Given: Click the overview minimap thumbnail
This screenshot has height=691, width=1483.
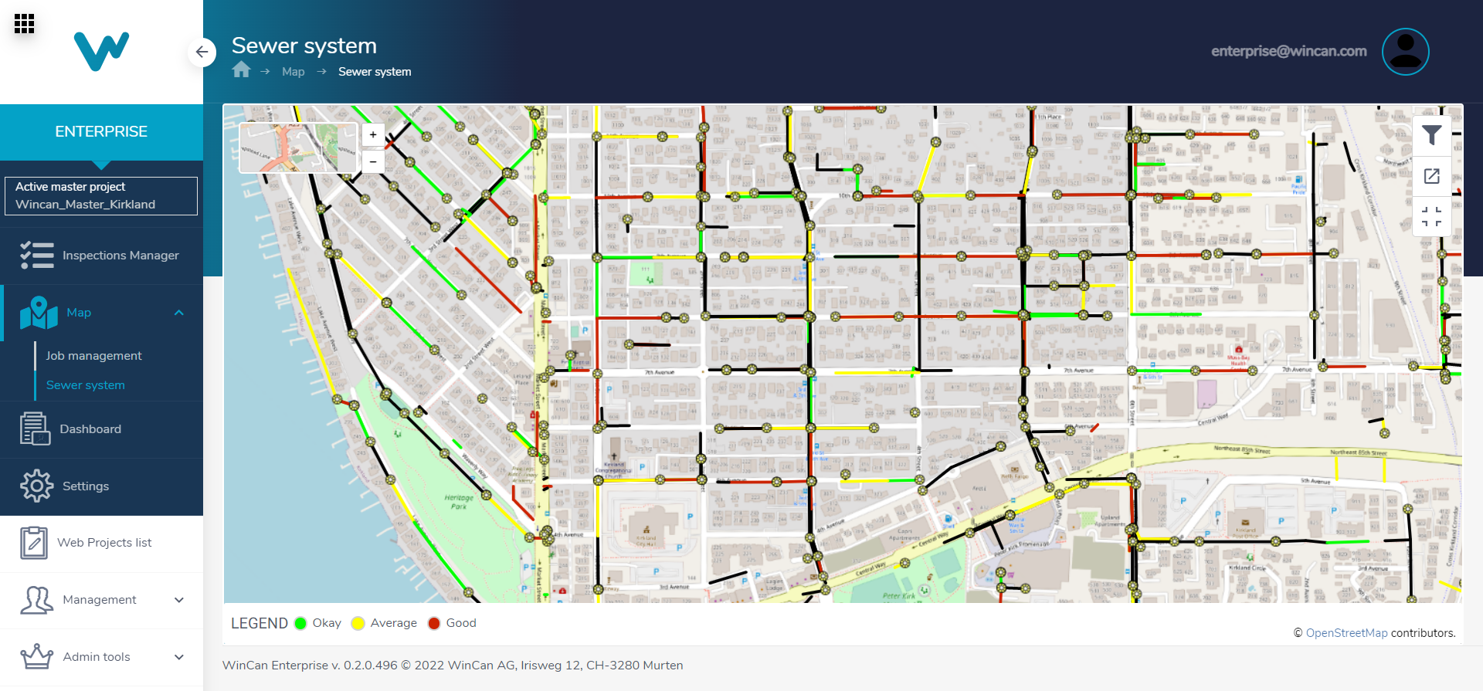Looking at the screenshot, I should 298,147.
